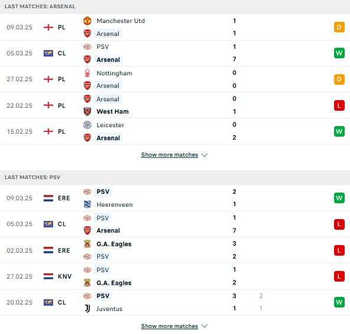Click the Champions League flag on the 20.02.25 row
Viewport: 350px width, 334px height.
click(48, 302)
